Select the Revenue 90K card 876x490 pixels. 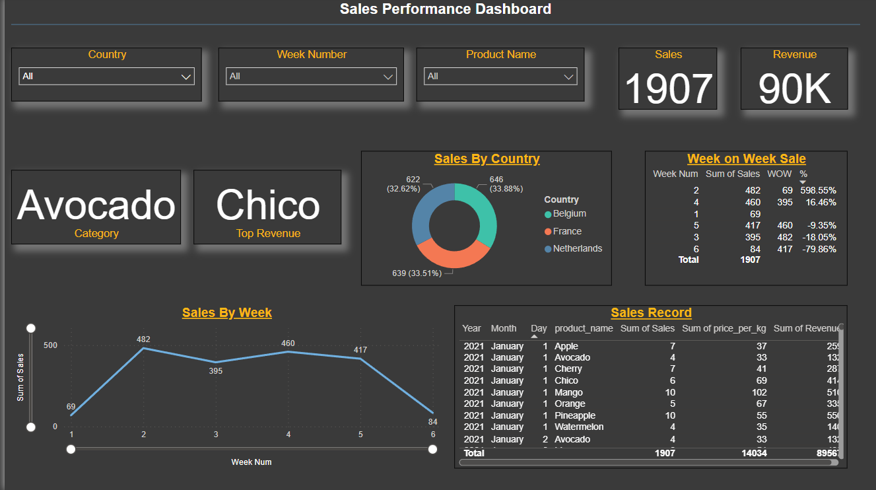tap(794, 79)
